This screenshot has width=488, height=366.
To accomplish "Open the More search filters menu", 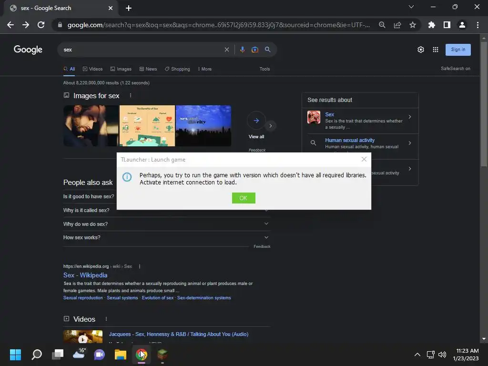I will pyautogui.click(x=204, y=69).
